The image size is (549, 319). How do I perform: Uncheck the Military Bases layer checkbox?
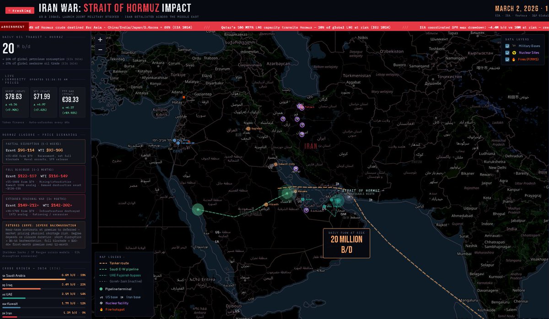coord(506,45)
